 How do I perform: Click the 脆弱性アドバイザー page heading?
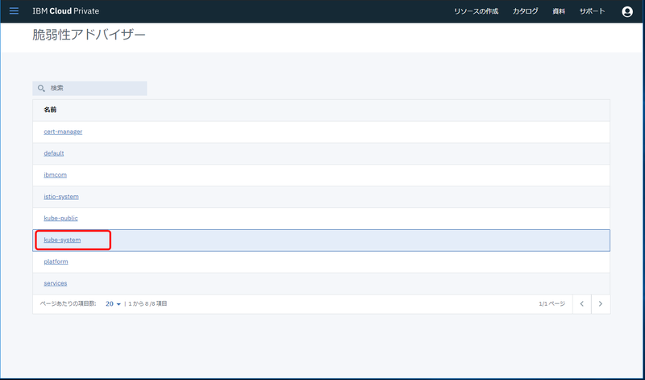[89, 35]
